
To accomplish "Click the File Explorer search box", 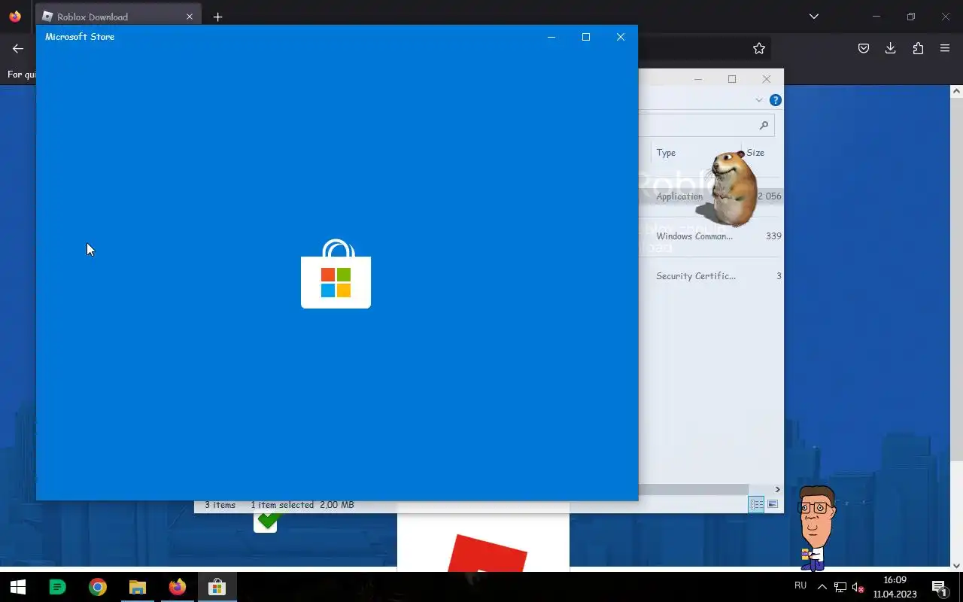I will coord(706,125).
